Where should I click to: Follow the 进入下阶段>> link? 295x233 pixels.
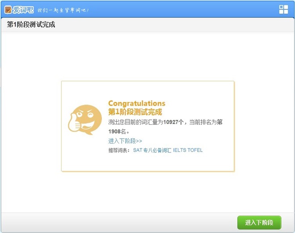125,141
